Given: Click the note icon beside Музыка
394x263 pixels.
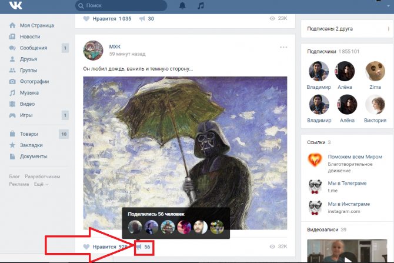Looking at the screenshot, I should pyautogui.click(x=12, y=93).
